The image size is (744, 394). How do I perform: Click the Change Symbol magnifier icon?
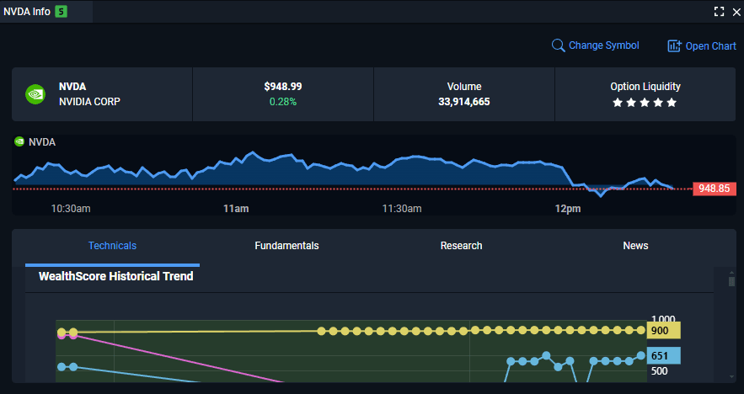(558, 45)
